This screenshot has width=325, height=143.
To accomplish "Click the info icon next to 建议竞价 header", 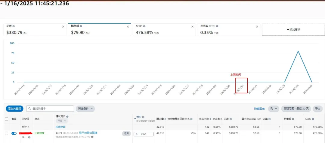I will (x=67, y=117).
